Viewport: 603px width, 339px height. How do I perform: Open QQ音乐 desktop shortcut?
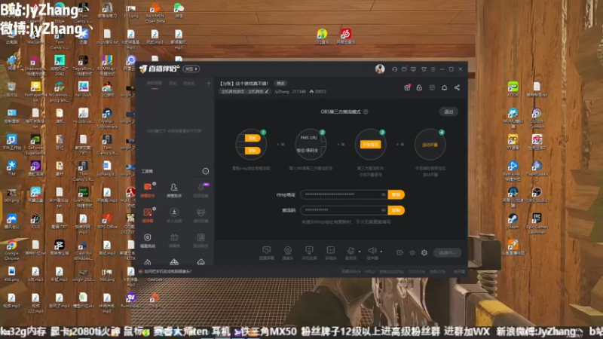point(322,36)
